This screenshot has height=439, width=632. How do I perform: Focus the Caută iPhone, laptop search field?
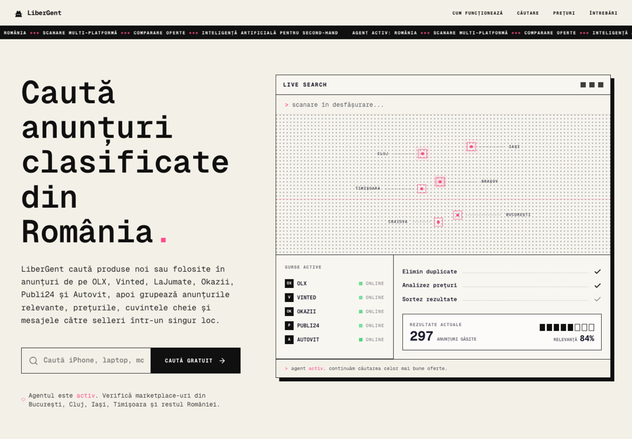[86, 360]
